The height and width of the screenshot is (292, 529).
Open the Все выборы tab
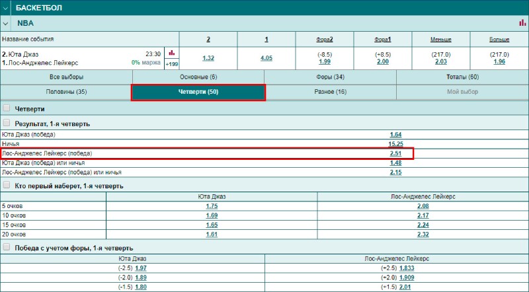tap(67, 77)
